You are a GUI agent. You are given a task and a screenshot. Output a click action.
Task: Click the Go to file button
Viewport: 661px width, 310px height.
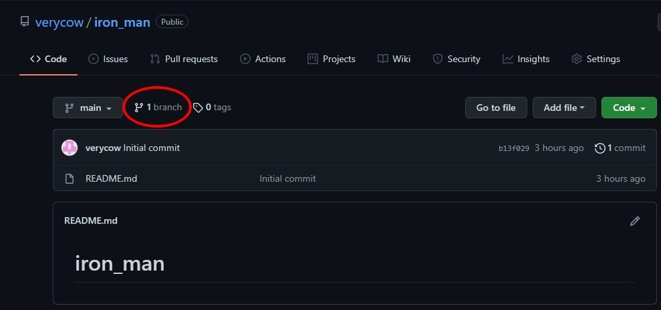(x=496, y=108)
